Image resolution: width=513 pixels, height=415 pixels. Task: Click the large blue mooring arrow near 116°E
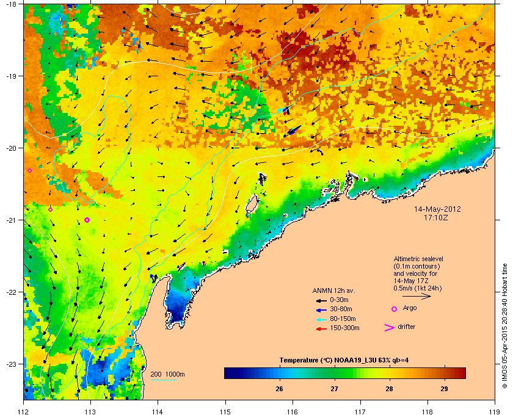point(294,130)
